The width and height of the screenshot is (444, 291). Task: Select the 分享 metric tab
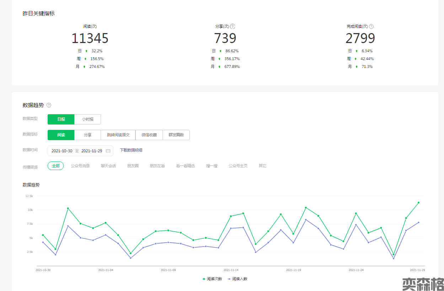(x=87, y=135)
